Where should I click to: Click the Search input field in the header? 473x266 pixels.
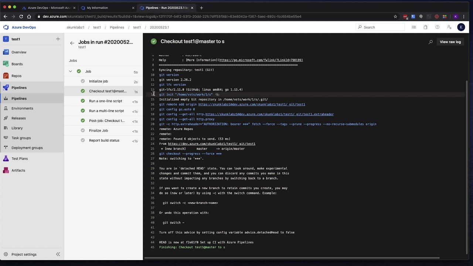click(382, 27)
